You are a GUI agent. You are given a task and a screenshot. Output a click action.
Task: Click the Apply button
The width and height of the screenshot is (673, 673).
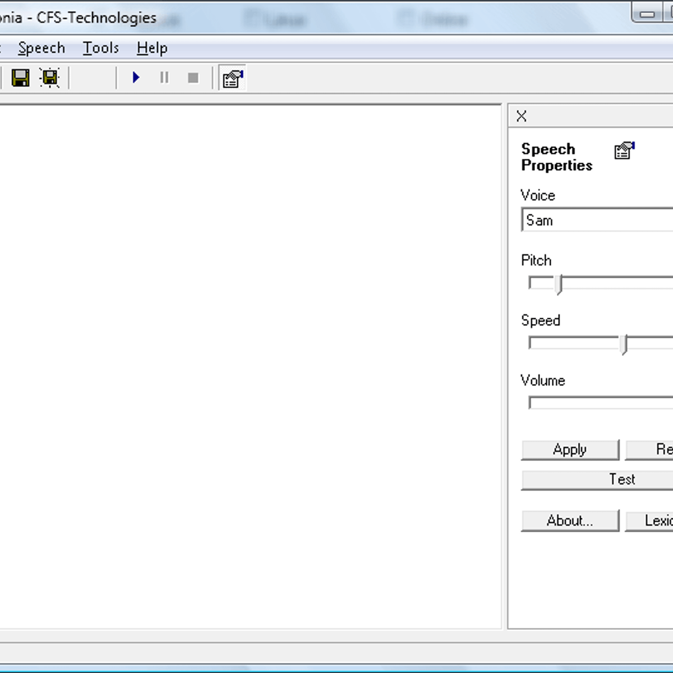(570, 450)
